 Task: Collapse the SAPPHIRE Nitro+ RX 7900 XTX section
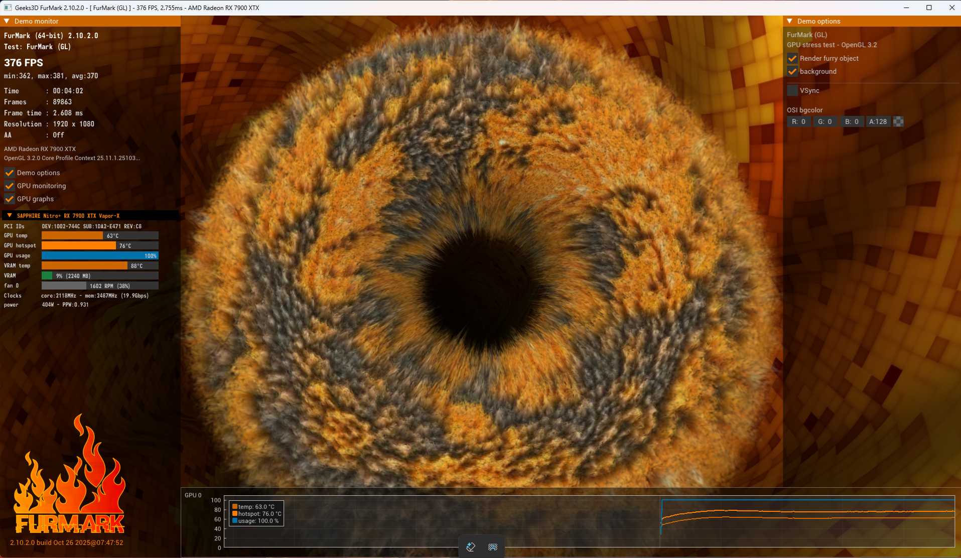pyautogui.click(x=10, y=216)
